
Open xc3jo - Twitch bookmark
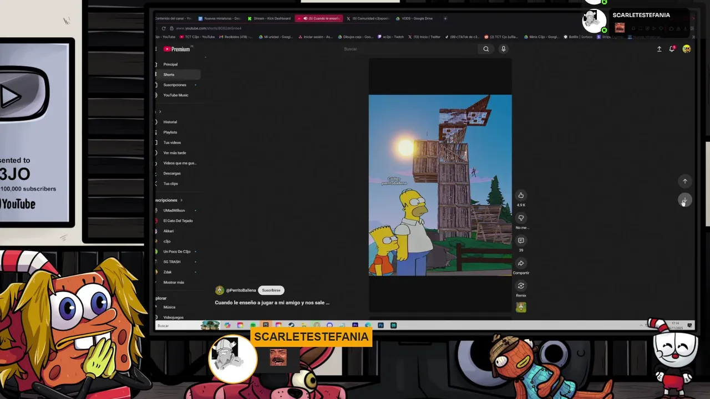click(391, 37)
